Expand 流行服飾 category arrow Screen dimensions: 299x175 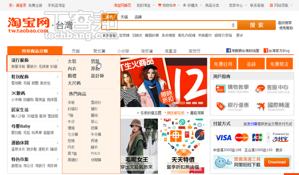[x=57, y=60]
